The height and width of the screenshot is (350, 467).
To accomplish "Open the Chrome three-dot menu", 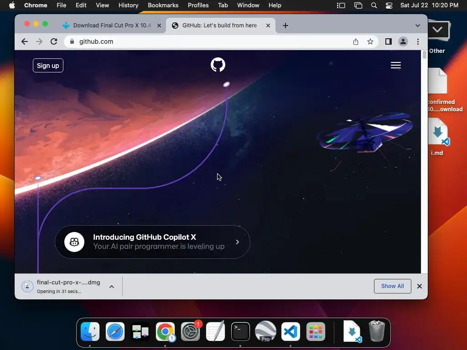I will 418,41.
